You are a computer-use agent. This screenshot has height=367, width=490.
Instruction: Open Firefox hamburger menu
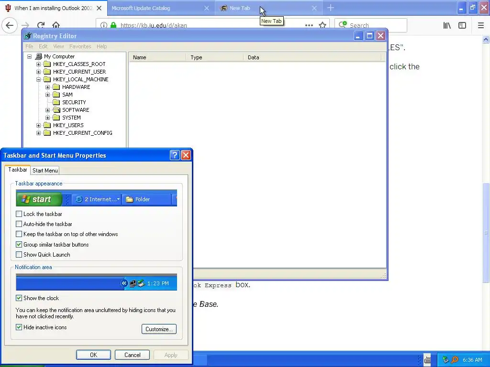[480, 25]
